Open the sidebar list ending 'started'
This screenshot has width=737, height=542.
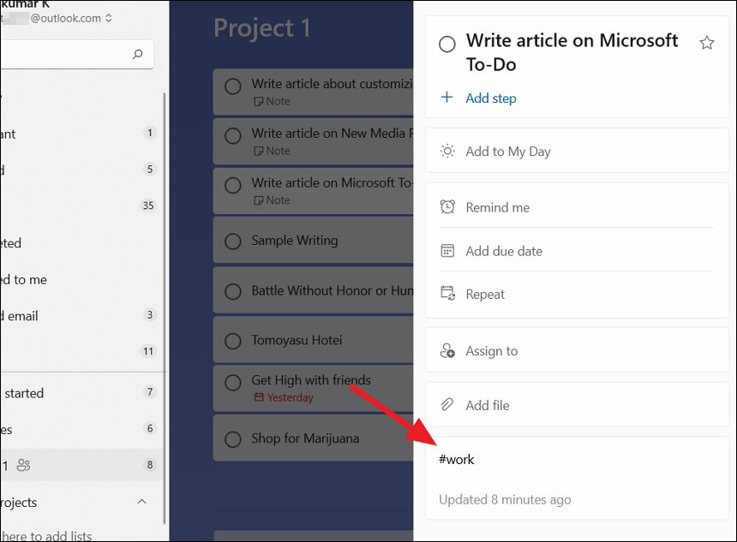(x=80, y=392)
